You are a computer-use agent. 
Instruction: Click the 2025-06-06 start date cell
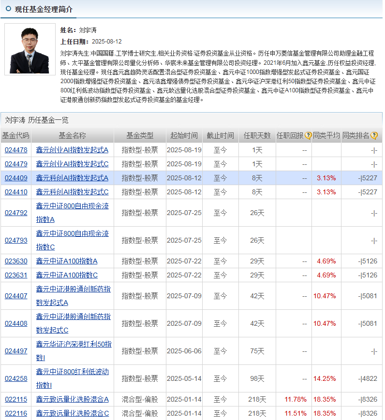[184, 351]
